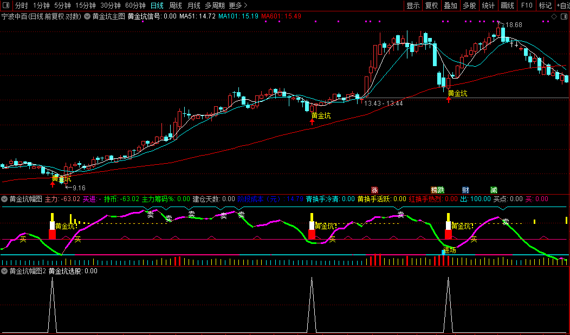Image resolution: width=570 pixels, height=335 pixels.
Task: Switch to 5分钟 period
Action: (x=62, y=5)
